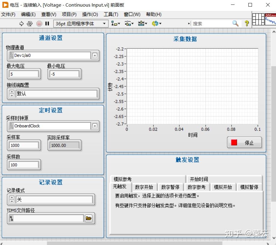The image size is (276, 245).
Task: Expand the 物理通道 Dev1/ai0 dropdown arrow
Action: 95,55
